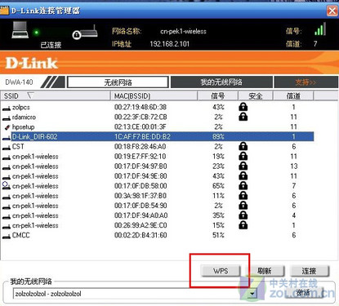
Task: Click the network name cn-pek1-wireless in header
Action: (183, 31)
